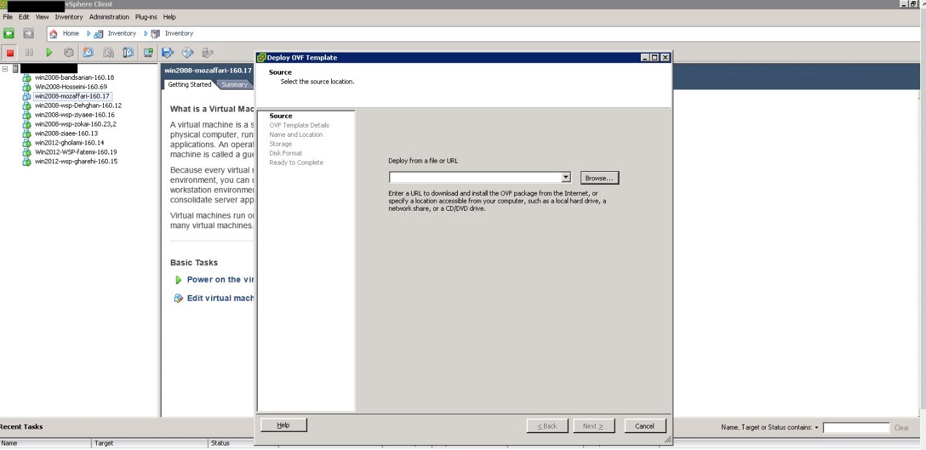Click the red Power Off square icon
This screenshot has width=926, height=450.
[10, 53]
